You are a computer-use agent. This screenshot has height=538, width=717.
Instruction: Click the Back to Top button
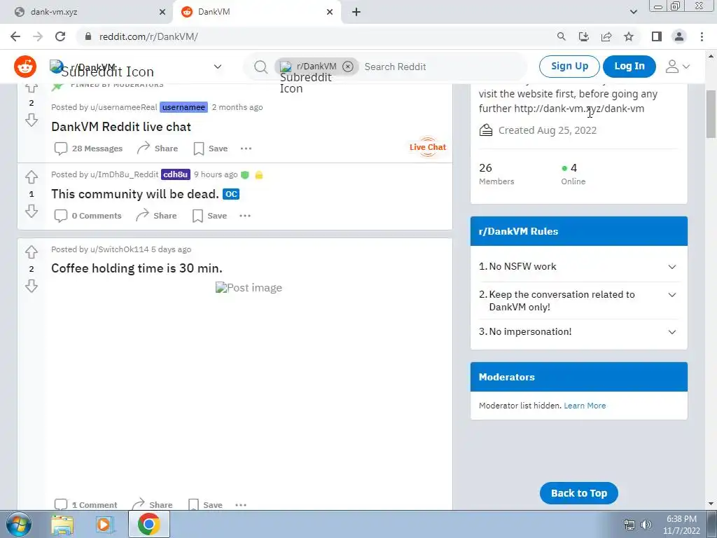tap(579, 493)
